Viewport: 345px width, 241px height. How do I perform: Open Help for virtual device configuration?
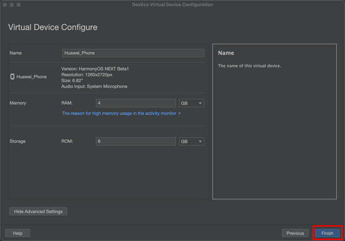click(x=18, y=233)
